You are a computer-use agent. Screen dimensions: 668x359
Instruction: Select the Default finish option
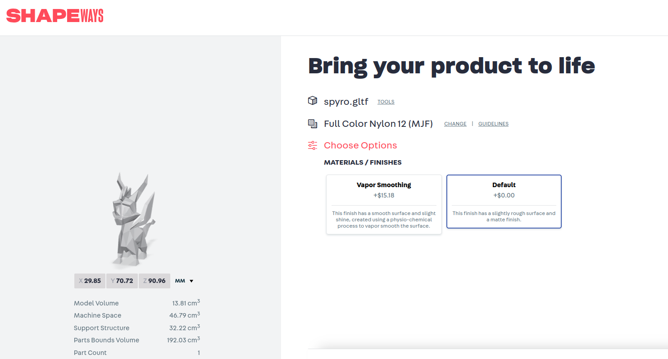504,202
